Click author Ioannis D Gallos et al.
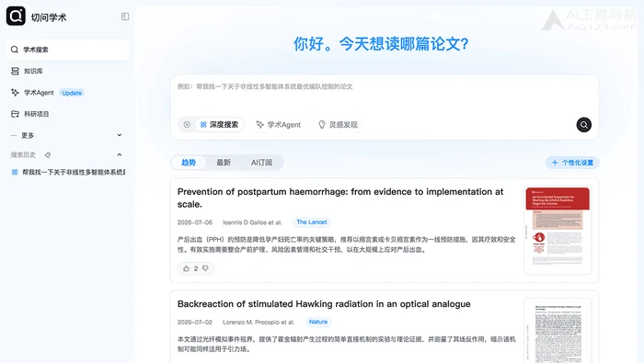 (x=252, y=222)
